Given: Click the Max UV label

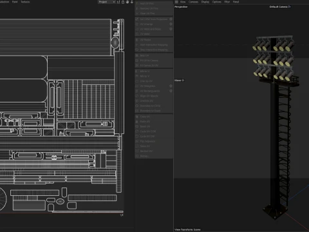Looking at the screenshot, I should [144, 55].
